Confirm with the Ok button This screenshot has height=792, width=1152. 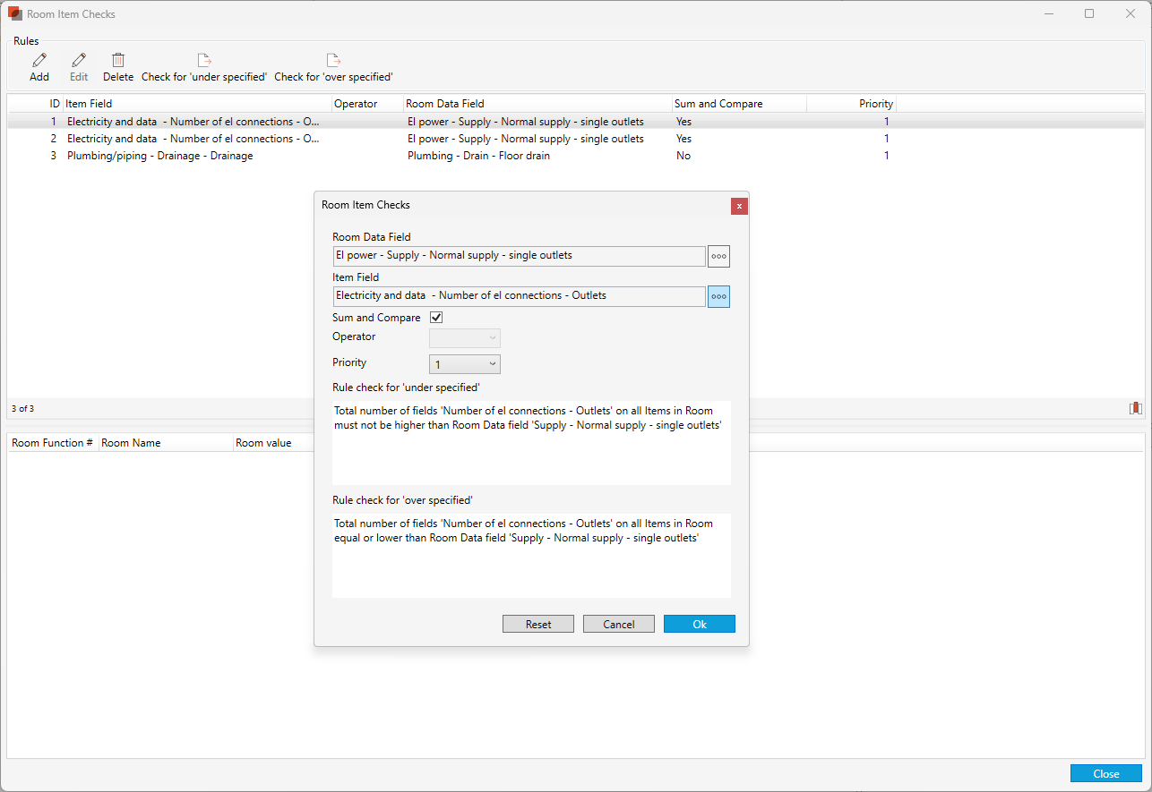tap(699, 624)
